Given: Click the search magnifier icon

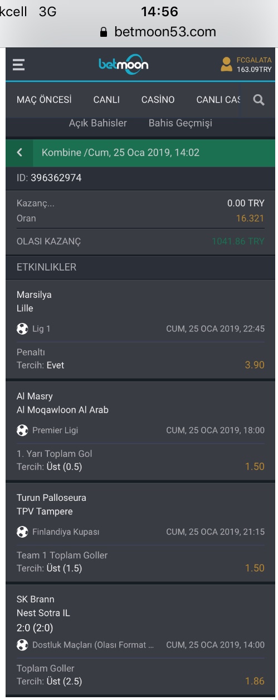Looking at the screenshot, I should click(x=259, y=100).
